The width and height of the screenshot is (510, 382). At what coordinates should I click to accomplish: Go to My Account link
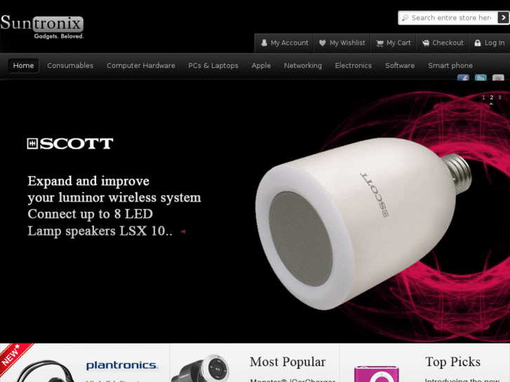coord(285,43)
